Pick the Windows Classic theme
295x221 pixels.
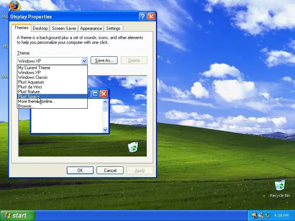52,77
